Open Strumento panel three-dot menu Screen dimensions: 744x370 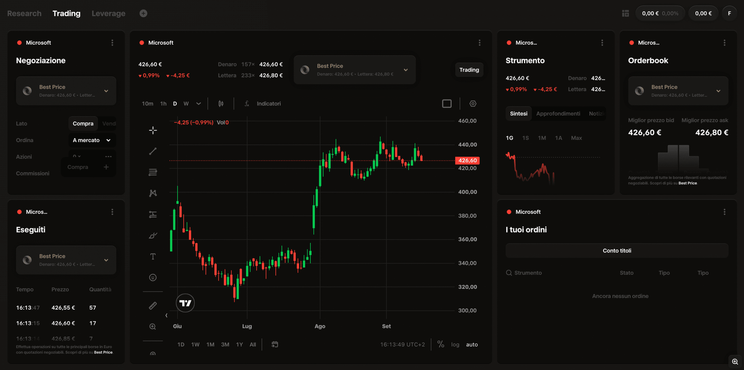(602, 43)
